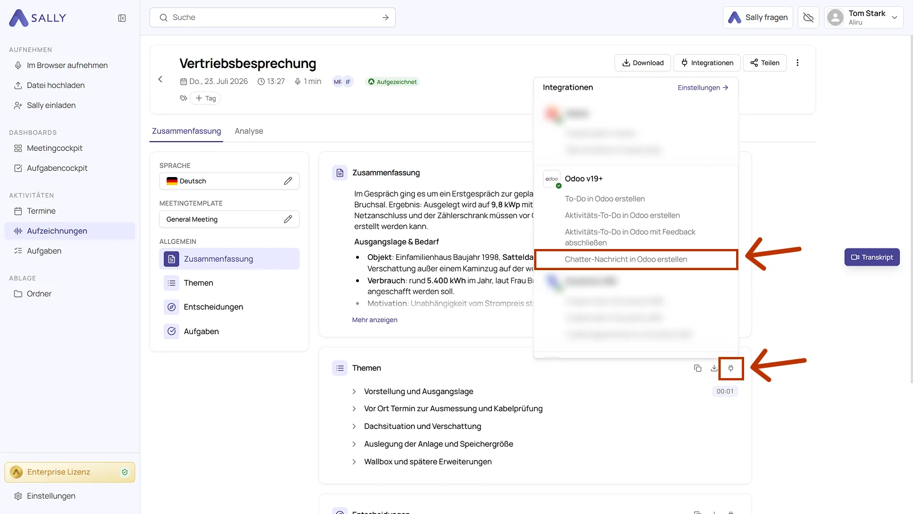Open Aufzeichnungen in sidebar

[x=70, y=231]
